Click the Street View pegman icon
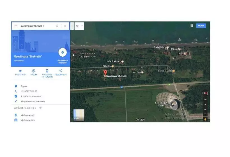Image resolution: width=230 pixels, height=157 pixels. click(205, 119)
